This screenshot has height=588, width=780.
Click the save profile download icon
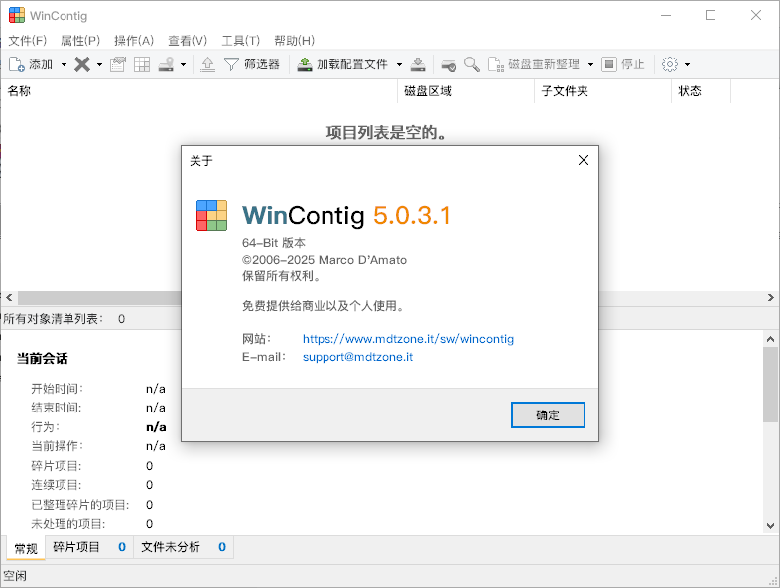418,64
